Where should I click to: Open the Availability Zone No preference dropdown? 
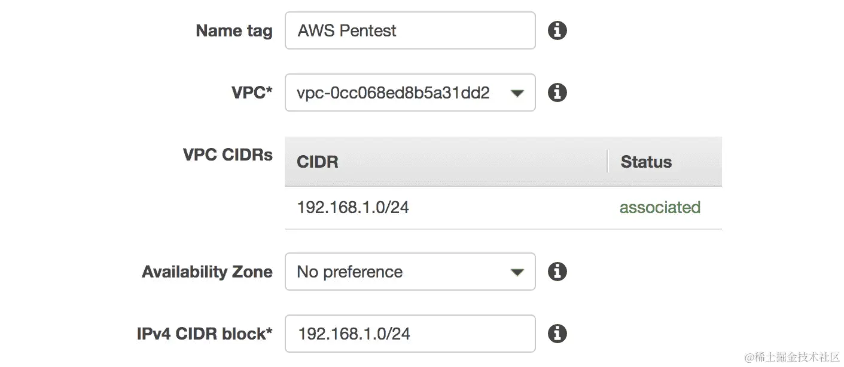point(410,272)
